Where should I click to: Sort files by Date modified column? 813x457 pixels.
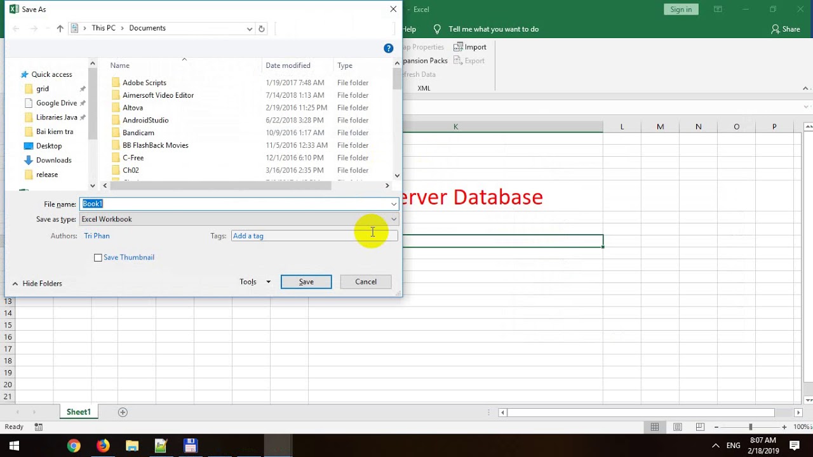click(x=288, y=65)
